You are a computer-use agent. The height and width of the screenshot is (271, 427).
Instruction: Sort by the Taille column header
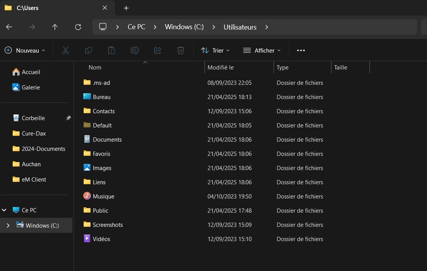click(341, 67)
